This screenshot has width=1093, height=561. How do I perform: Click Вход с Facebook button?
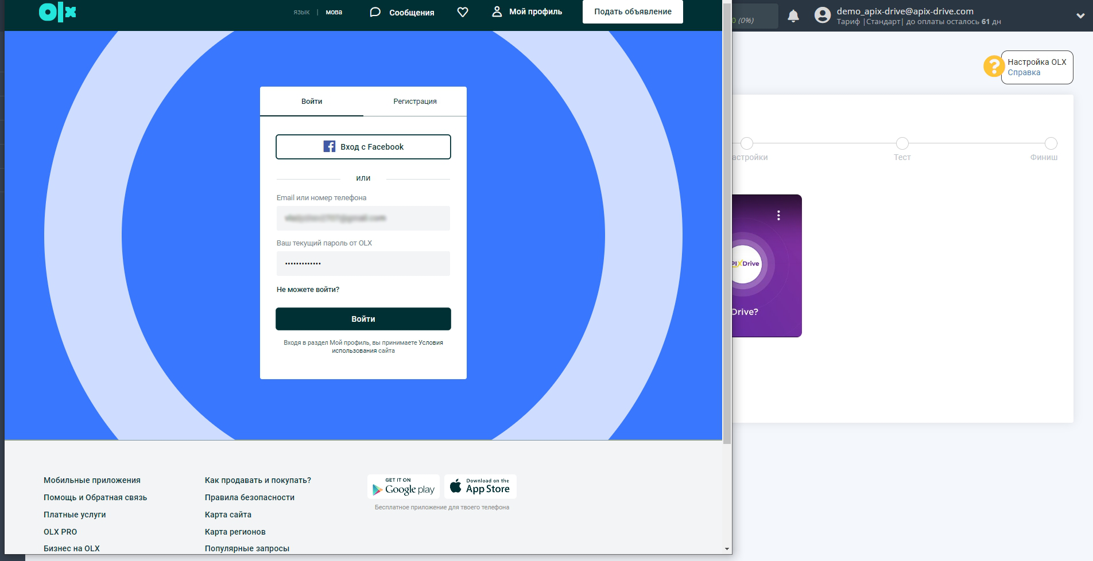point(363,147)
